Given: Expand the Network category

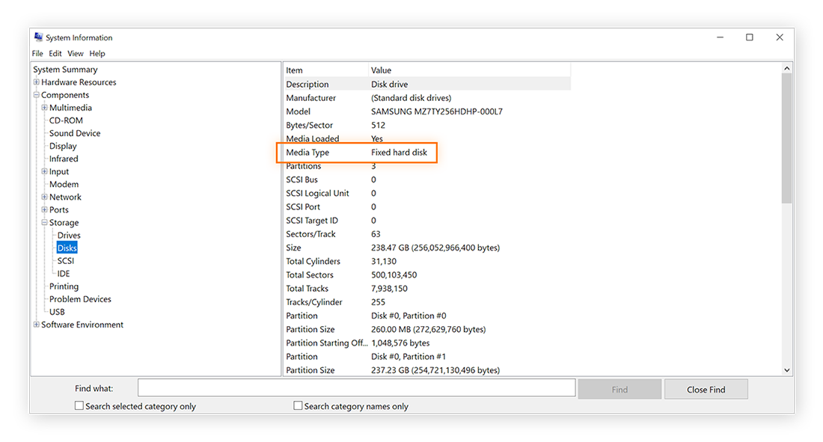Looking at the screenshot, I should click(x=46, y=196).
